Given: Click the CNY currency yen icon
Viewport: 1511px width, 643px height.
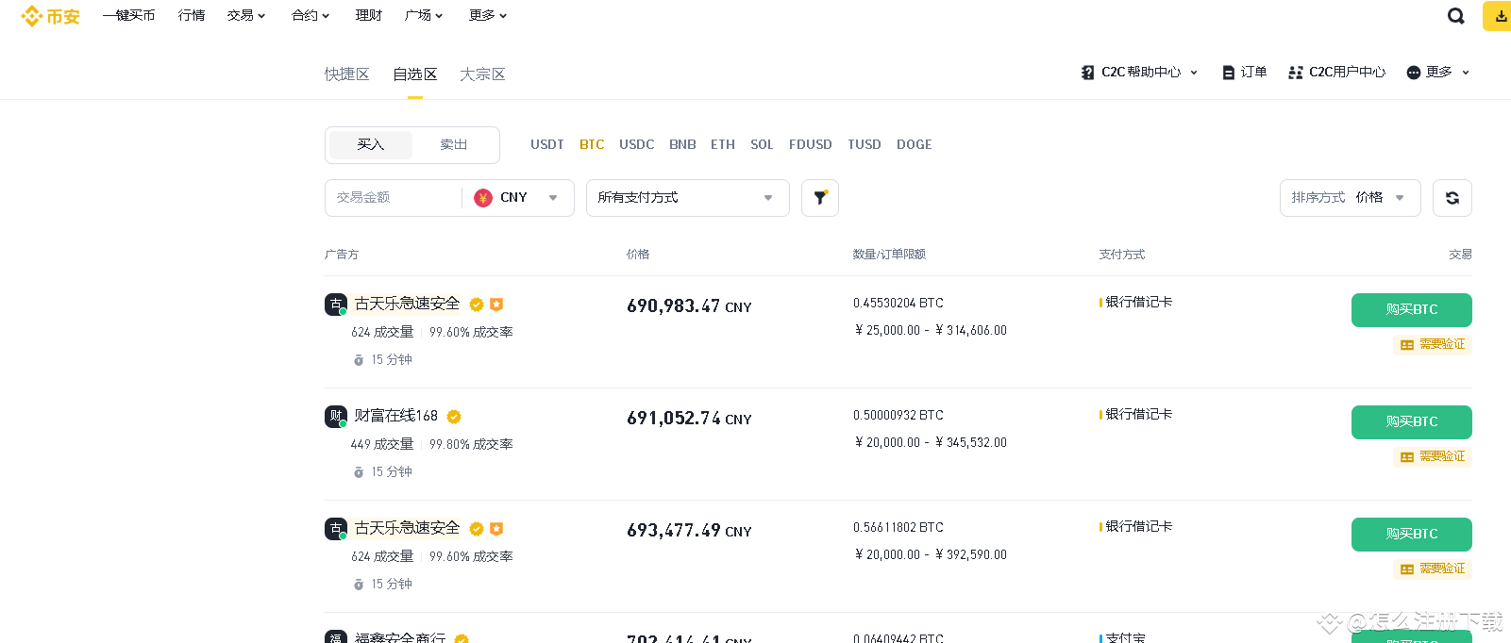Looking at the screenshot, I should coord(483,198).
